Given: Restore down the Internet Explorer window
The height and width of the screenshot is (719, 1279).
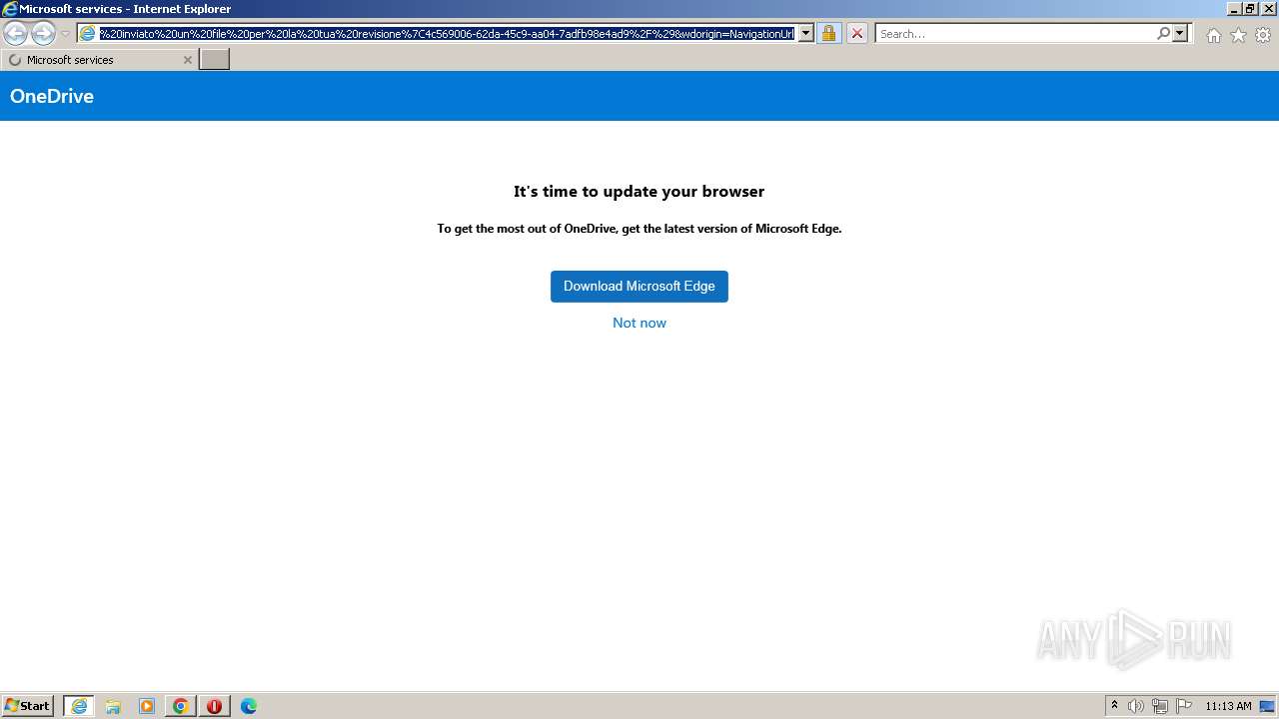Looking at the screenshot, I should 1250,8.
